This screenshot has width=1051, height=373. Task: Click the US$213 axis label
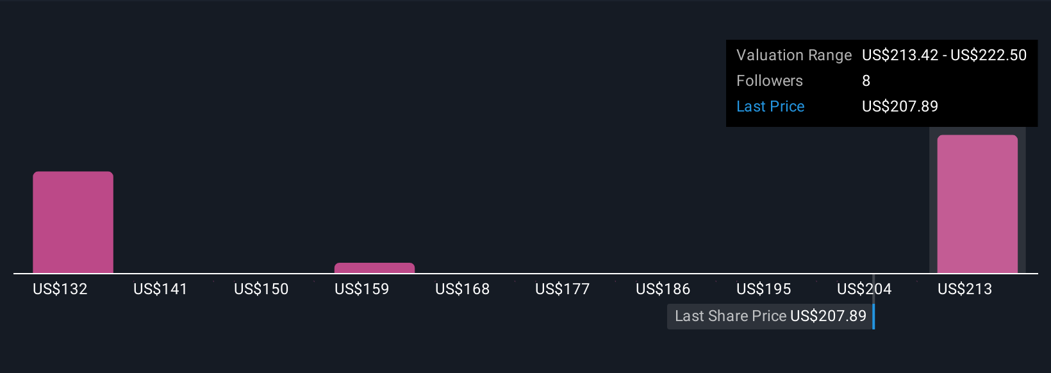point(965,289)
